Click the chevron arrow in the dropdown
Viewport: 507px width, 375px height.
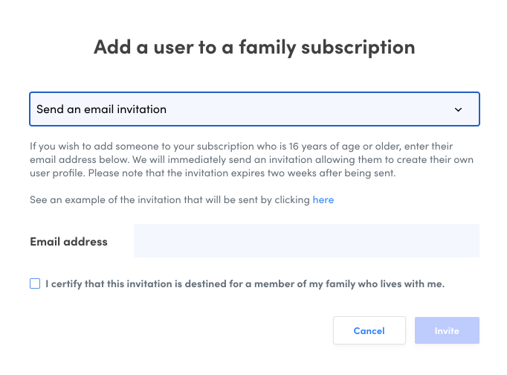pos(458,109)
